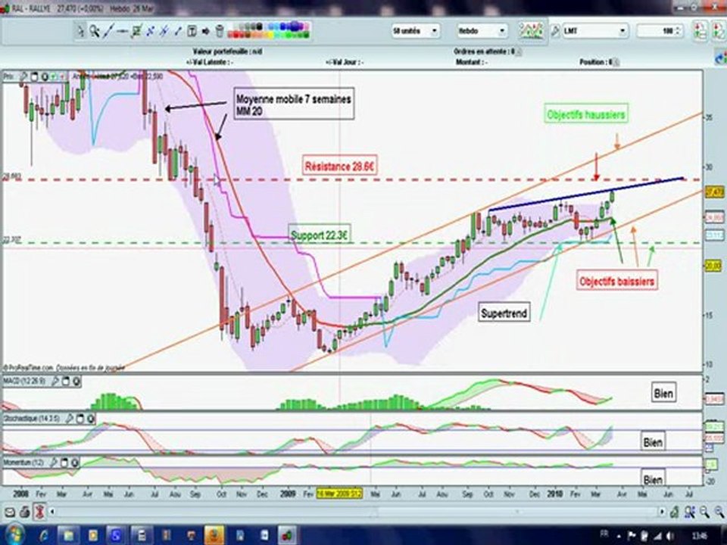Open the 'Hebdo' timeframe dropdown
The image size is (727, 545).
click(482, 31)
